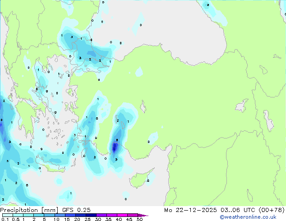Viewport: 286px width, 221px height.
Task: Select the 10–15 mm legend color box
Action: tap(60, 215)
